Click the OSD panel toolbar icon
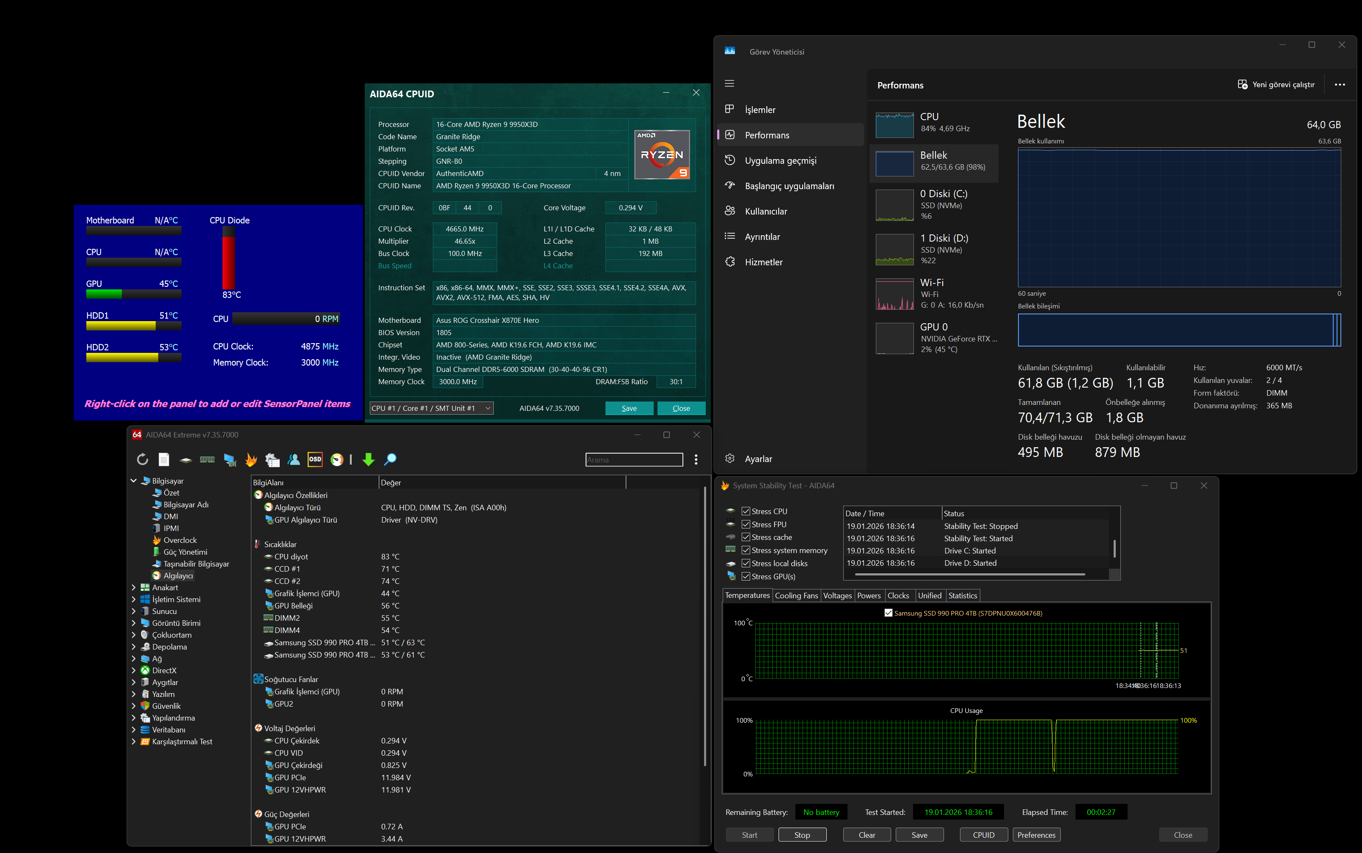This screenshot has width=1362, height=853. click(x=315, y=459)
